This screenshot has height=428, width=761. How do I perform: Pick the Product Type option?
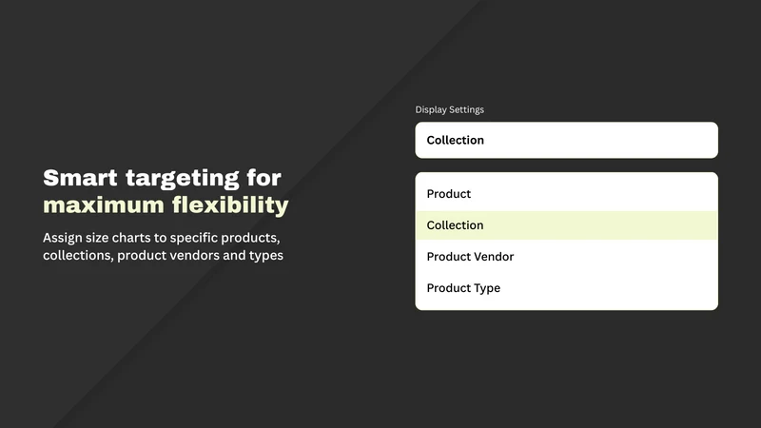pos(566,288)
